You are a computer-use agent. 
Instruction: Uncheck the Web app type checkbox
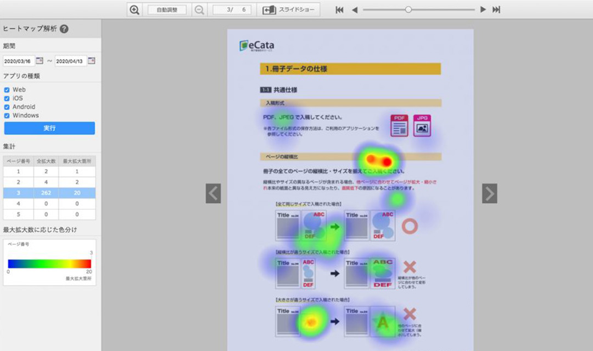coord(7,89)
